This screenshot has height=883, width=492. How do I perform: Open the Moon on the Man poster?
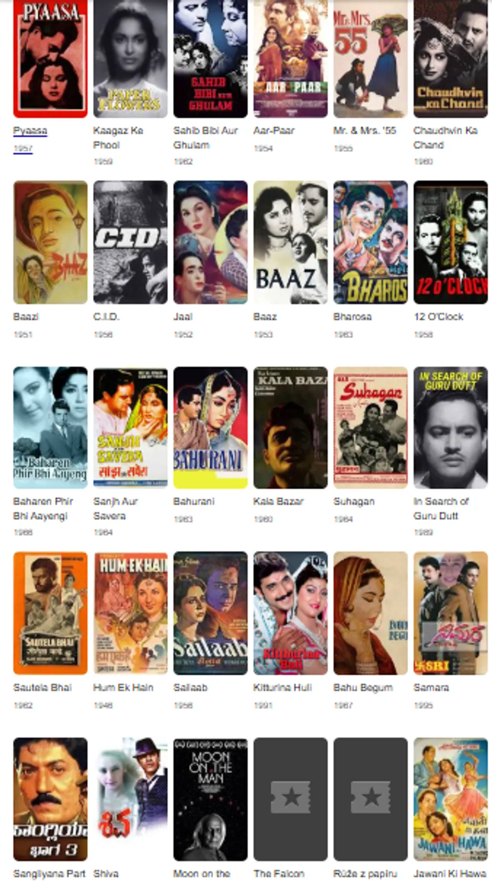pyautogui.click(x=210, y=799)
